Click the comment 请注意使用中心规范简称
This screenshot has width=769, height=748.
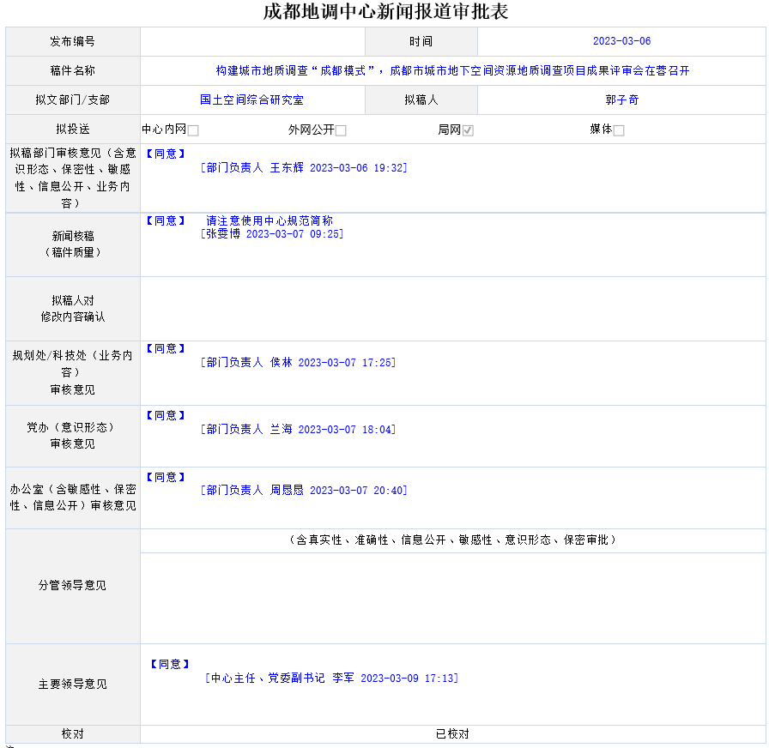point(269,220)
